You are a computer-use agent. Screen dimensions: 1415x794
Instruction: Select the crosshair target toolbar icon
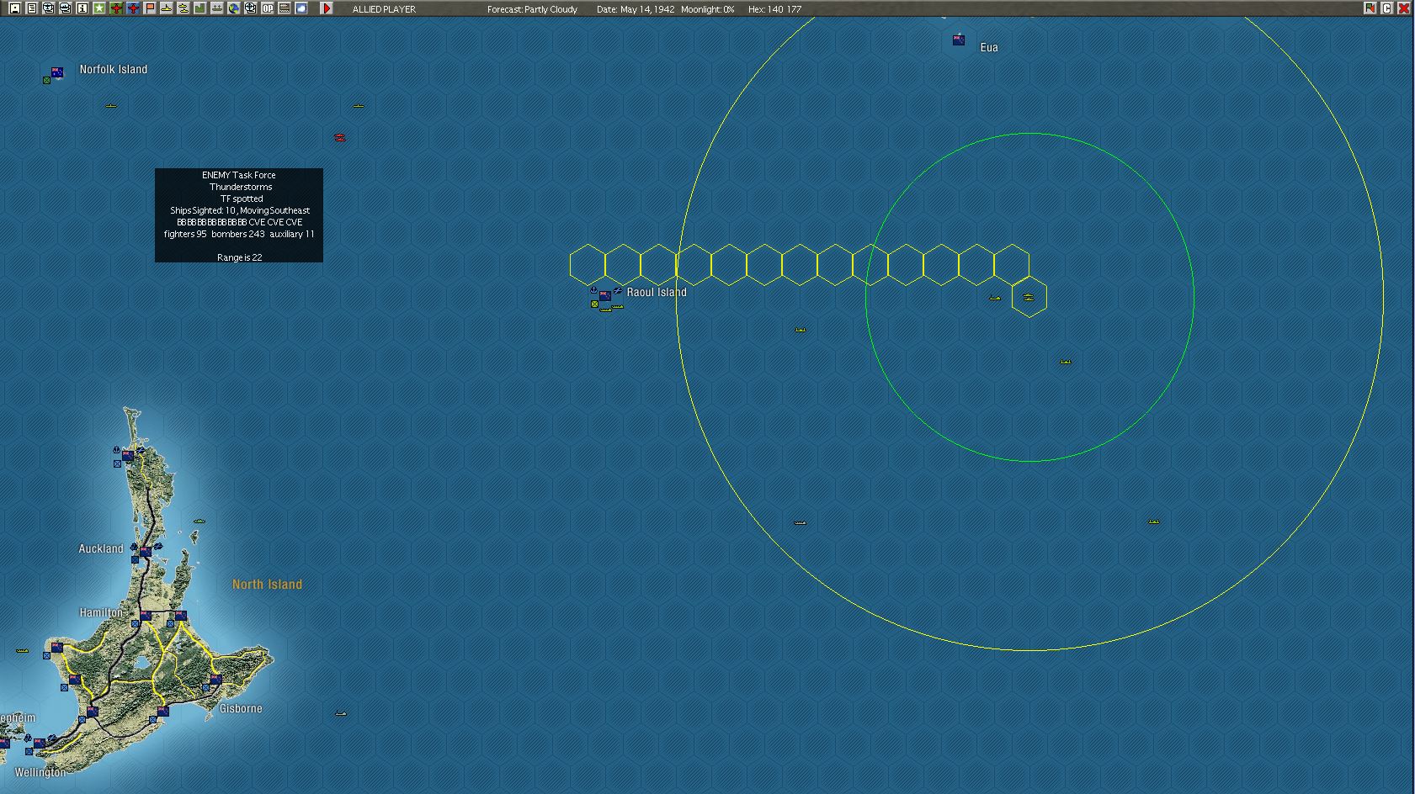[x=250, y=8]
